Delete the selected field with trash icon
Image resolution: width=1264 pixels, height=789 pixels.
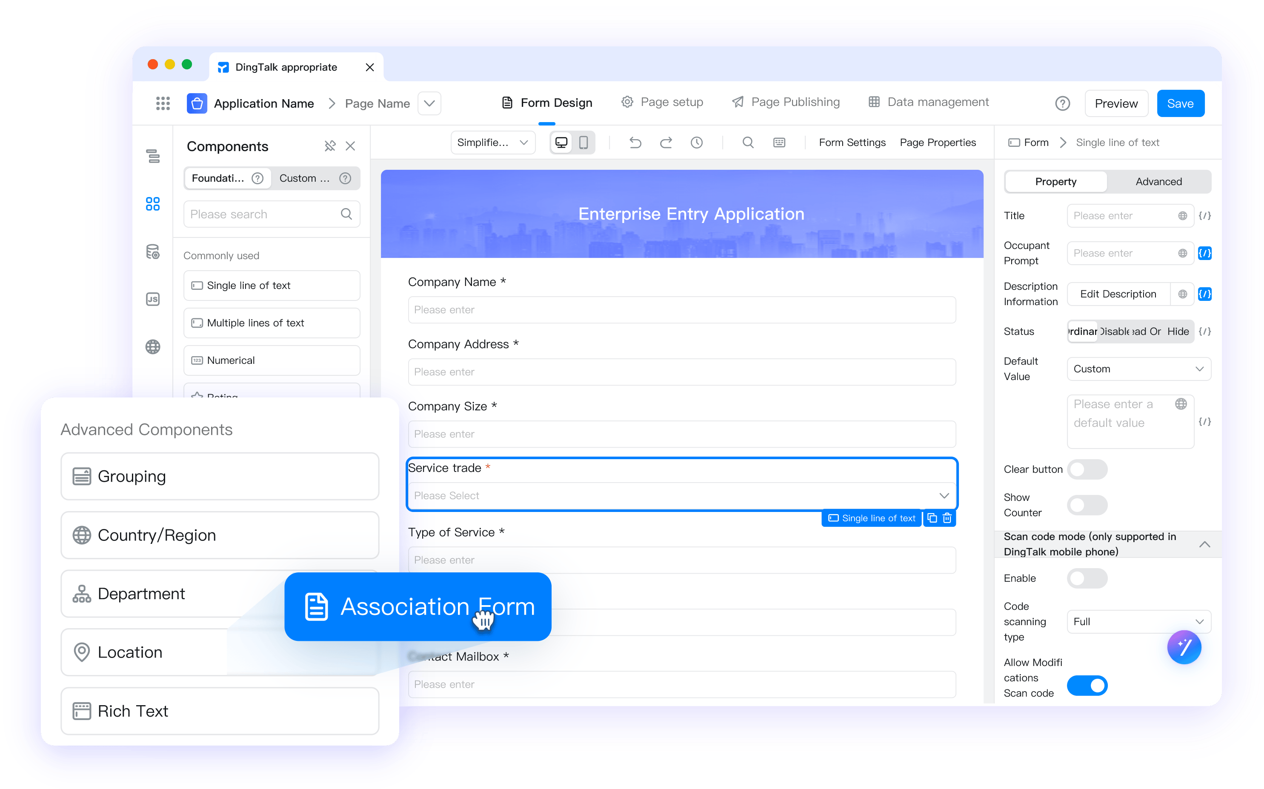pos(947,518)
